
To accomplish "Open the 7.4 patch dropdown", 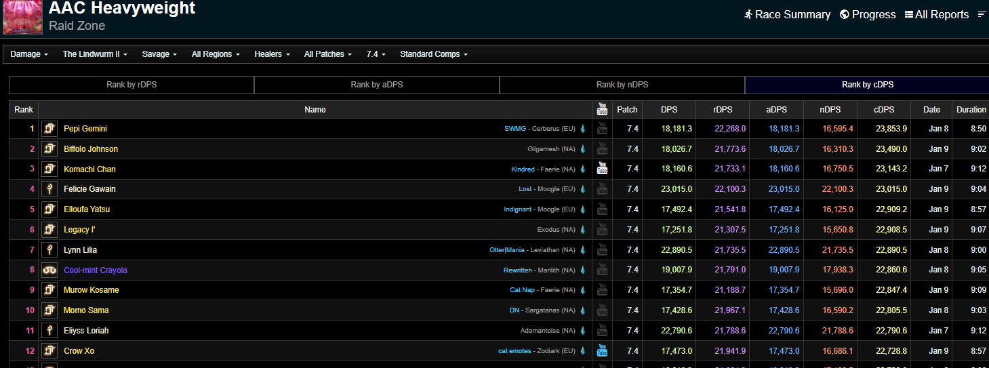I will click(x=376, y=54).
